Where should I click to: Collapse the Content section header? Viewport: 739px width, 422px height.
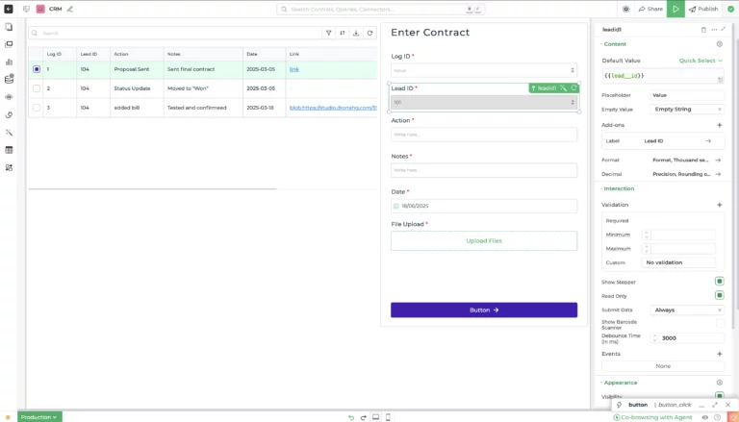point(614,44)
